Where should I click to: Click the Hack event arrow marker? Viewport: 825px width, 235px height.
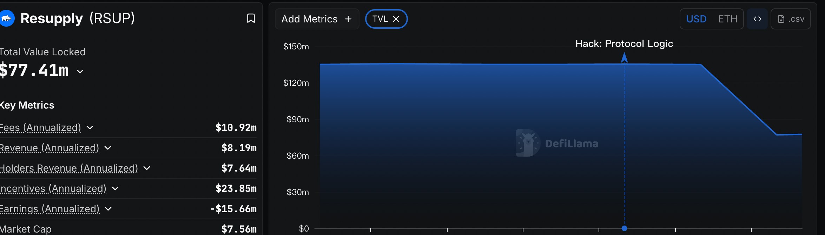[x=624, y=57]
